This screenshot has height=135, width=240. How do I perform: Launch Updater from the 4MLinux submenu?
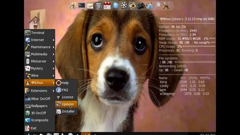coord(66,104)
